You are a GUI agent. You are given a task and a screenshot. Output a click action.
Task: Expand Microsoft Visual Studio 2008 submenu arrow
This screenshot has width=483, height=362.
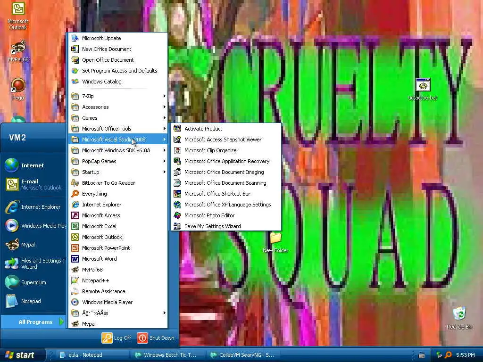click(x=164, y=140)
